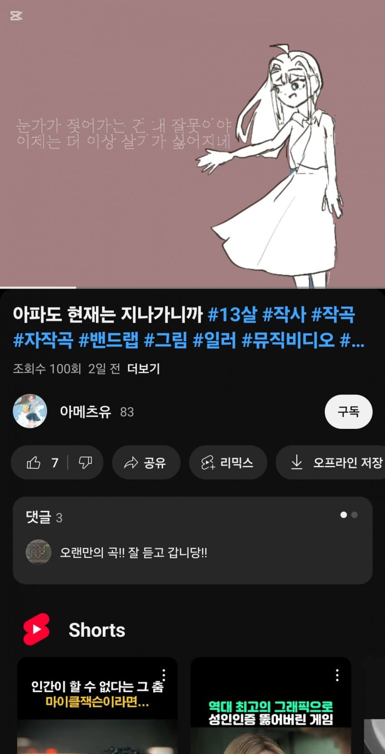Open three-dot menu on game graphics short

click(x=337, y=675)
